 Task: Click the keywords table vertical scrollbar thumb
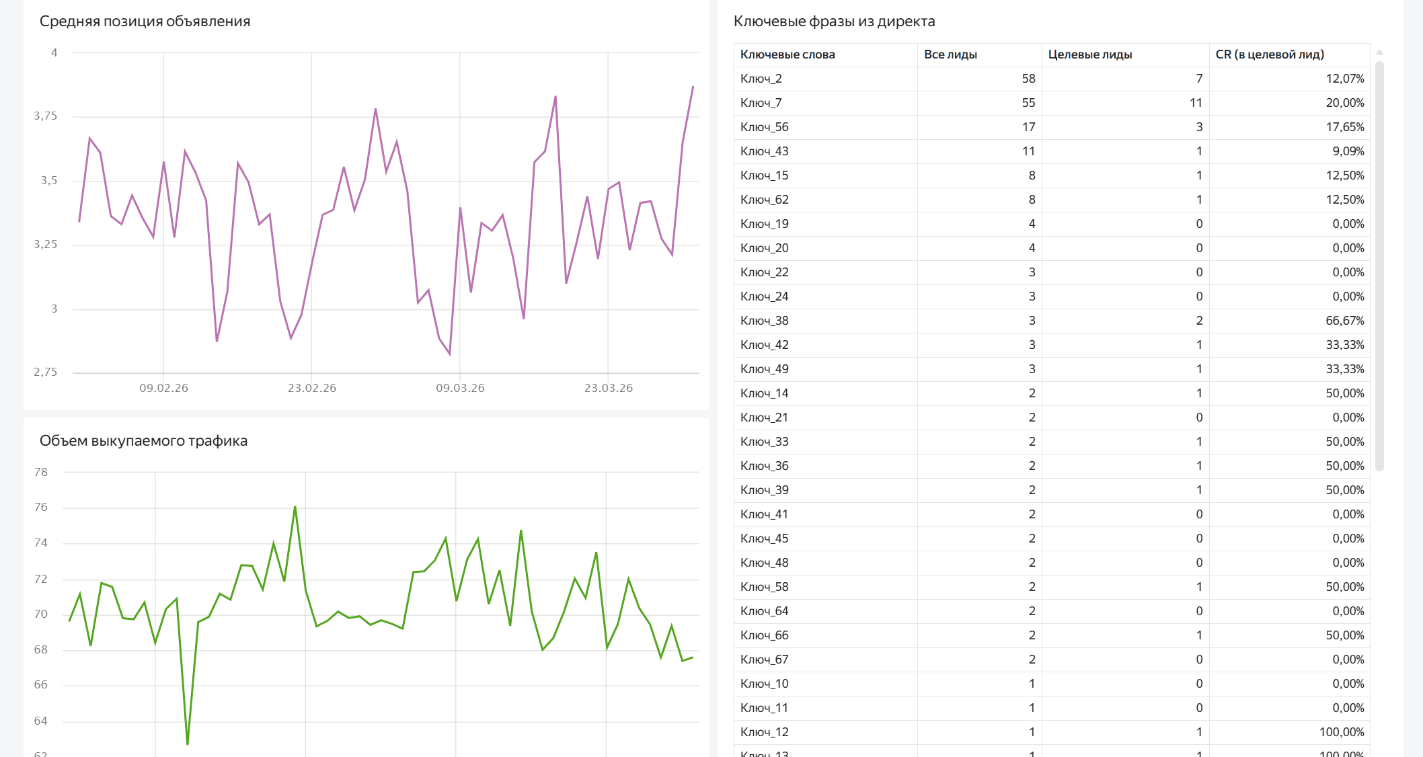point(1379,266)
